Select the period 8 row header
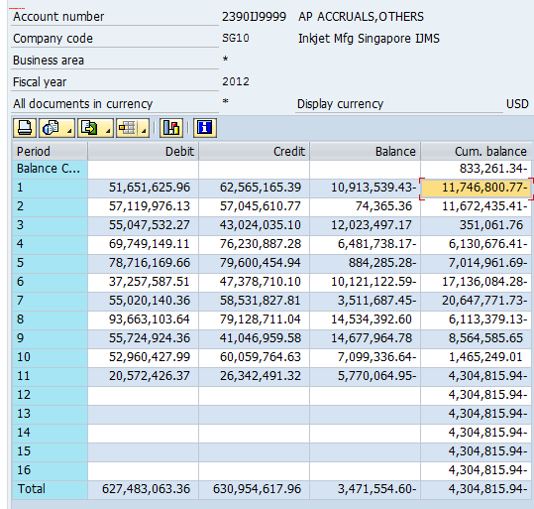The height and width of the screenshot is (509, 534). (50, 319)
